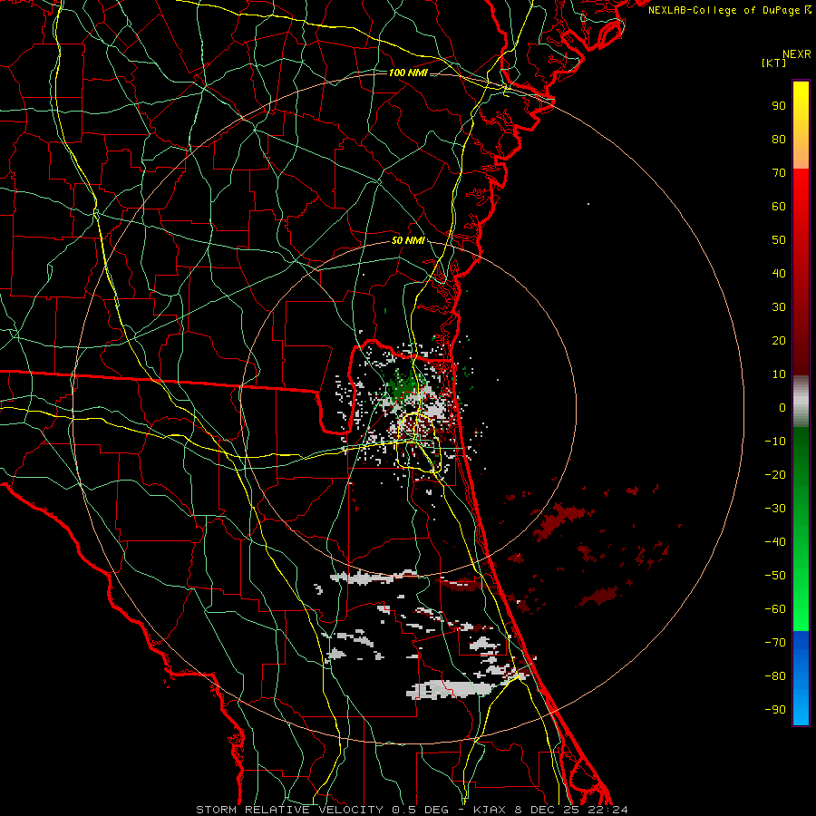Screen dimensions: 816x816
Task: Click the -30 value on the velocity scale
Action: tap(775, 509)
